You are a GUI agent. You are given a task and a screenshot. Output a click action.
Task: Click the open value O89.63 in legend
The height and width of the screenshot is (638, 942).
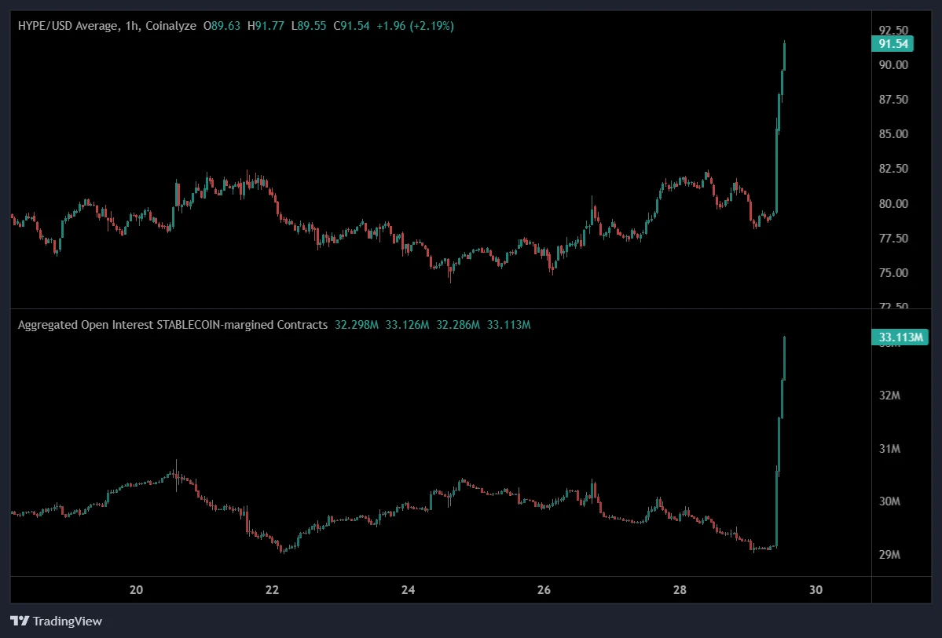pyautogui.click(x=222, y=26)
